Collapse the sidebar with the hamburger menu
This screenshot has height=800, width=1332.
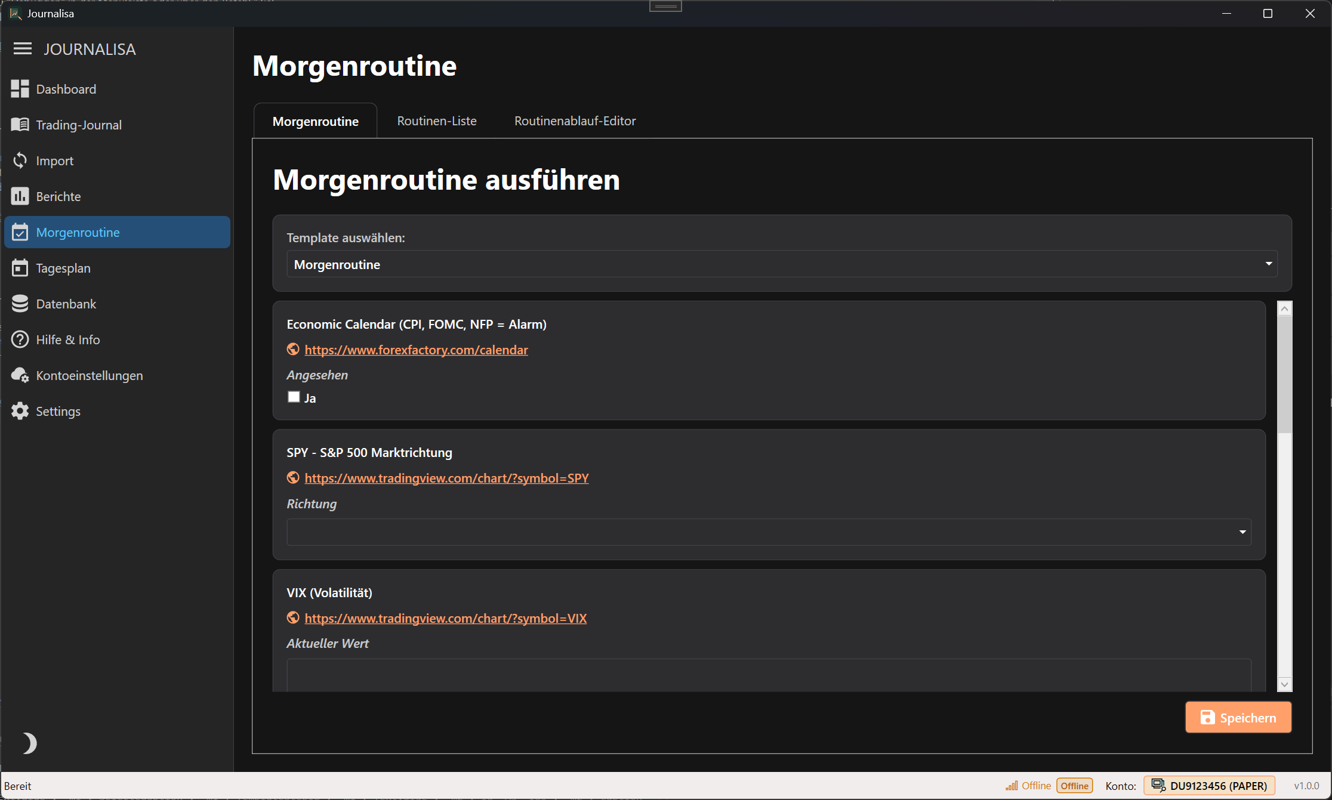(x=22, y=48)
